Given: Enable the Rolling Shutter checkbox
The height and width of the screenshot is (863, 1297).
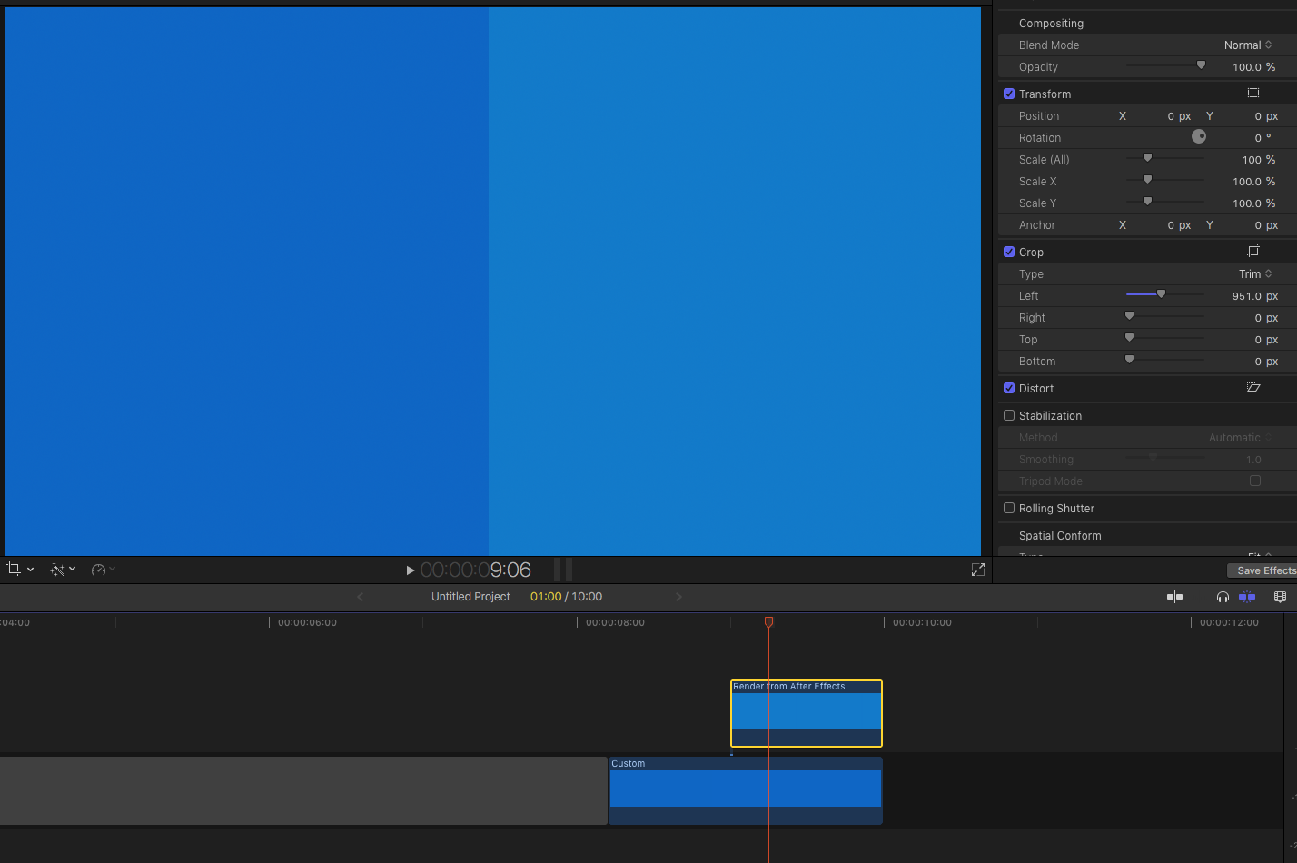Looking at the screenshot, I should coord(1009,508).
